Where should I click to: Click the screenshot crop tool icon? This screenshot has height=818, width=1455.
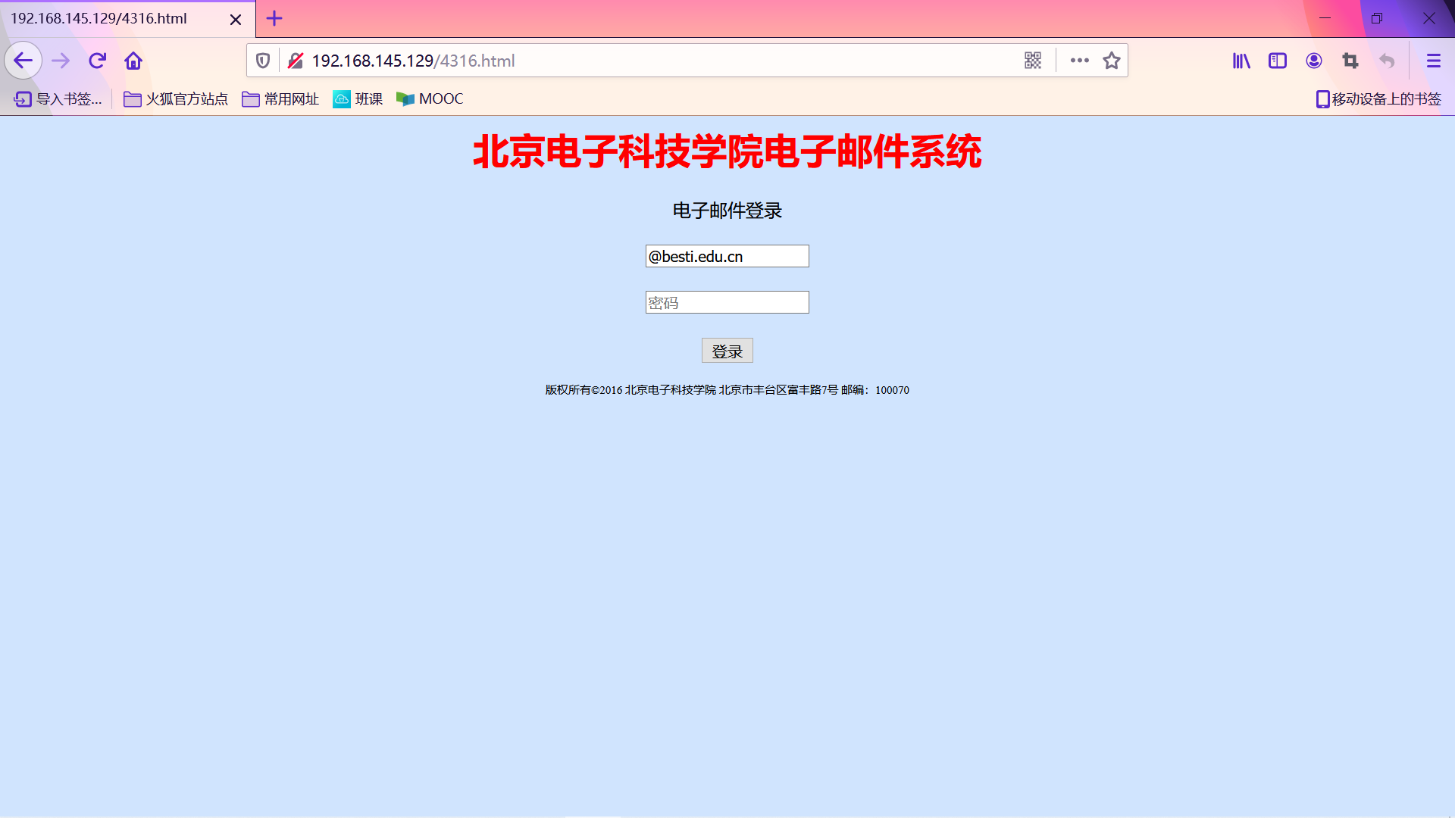pyautogui.click(x=1350, y=61)
